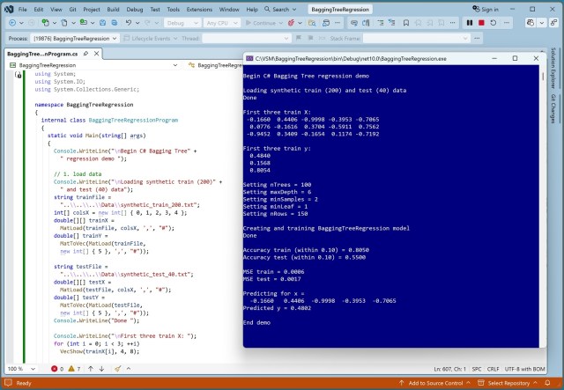Click the Live Share icon at top right
564x390 pixels.
pyautogui.click(x=553, y=23)
